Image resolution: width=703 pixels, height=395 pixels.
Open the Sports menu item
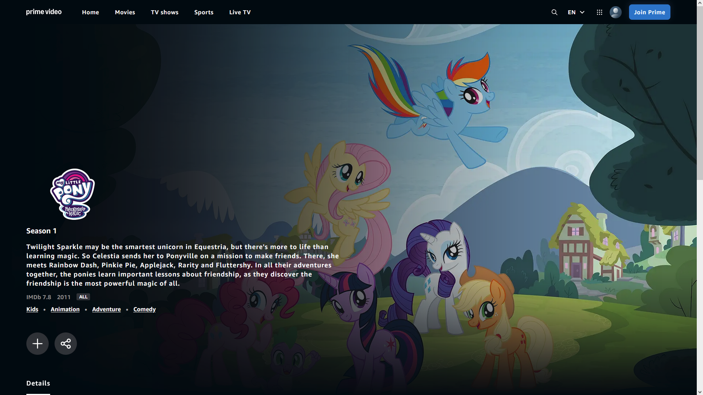click(204, 12)
